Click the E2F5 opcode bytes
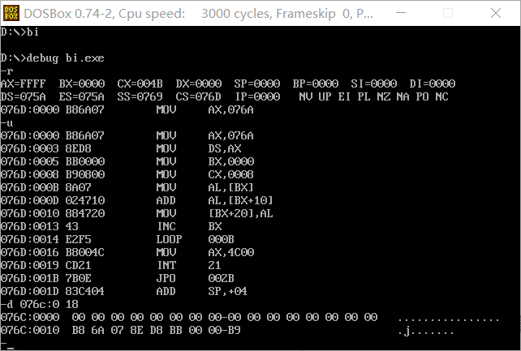Screen dimensions: 521x351 click(79, 239)
